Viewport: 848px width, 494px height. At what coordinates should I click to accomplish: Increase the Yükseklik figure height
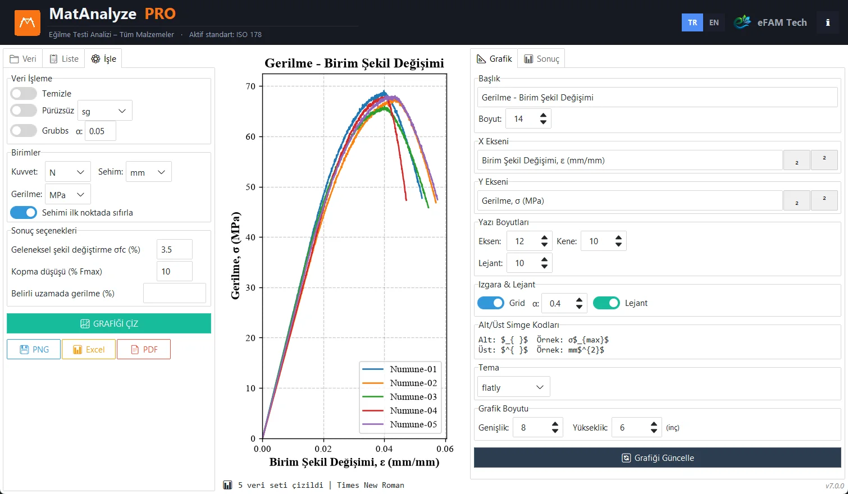[654, 424]
